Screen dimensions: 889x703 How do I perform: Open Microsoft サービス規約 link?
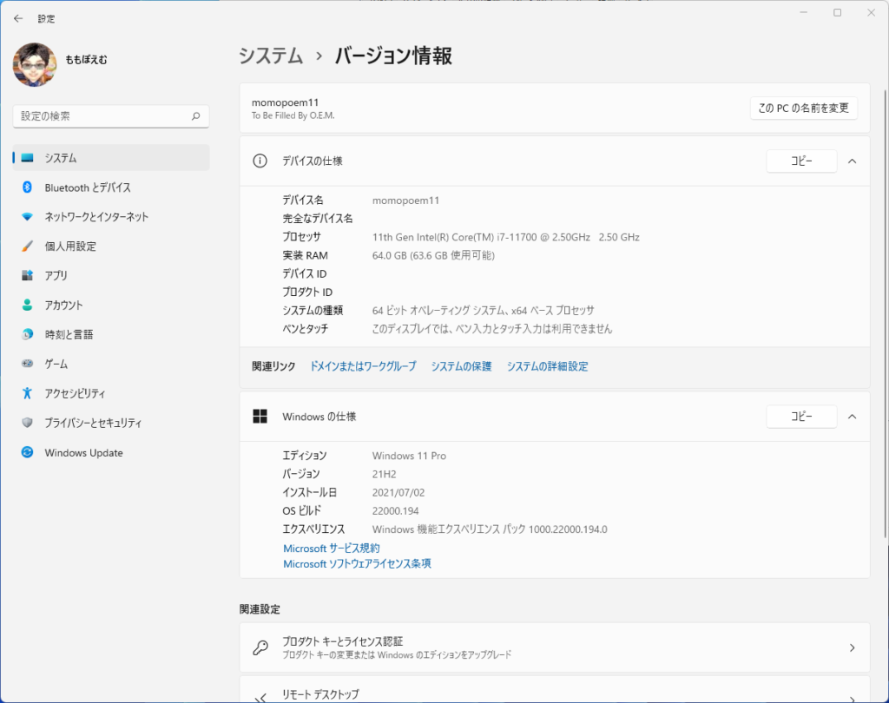[332, 549]
